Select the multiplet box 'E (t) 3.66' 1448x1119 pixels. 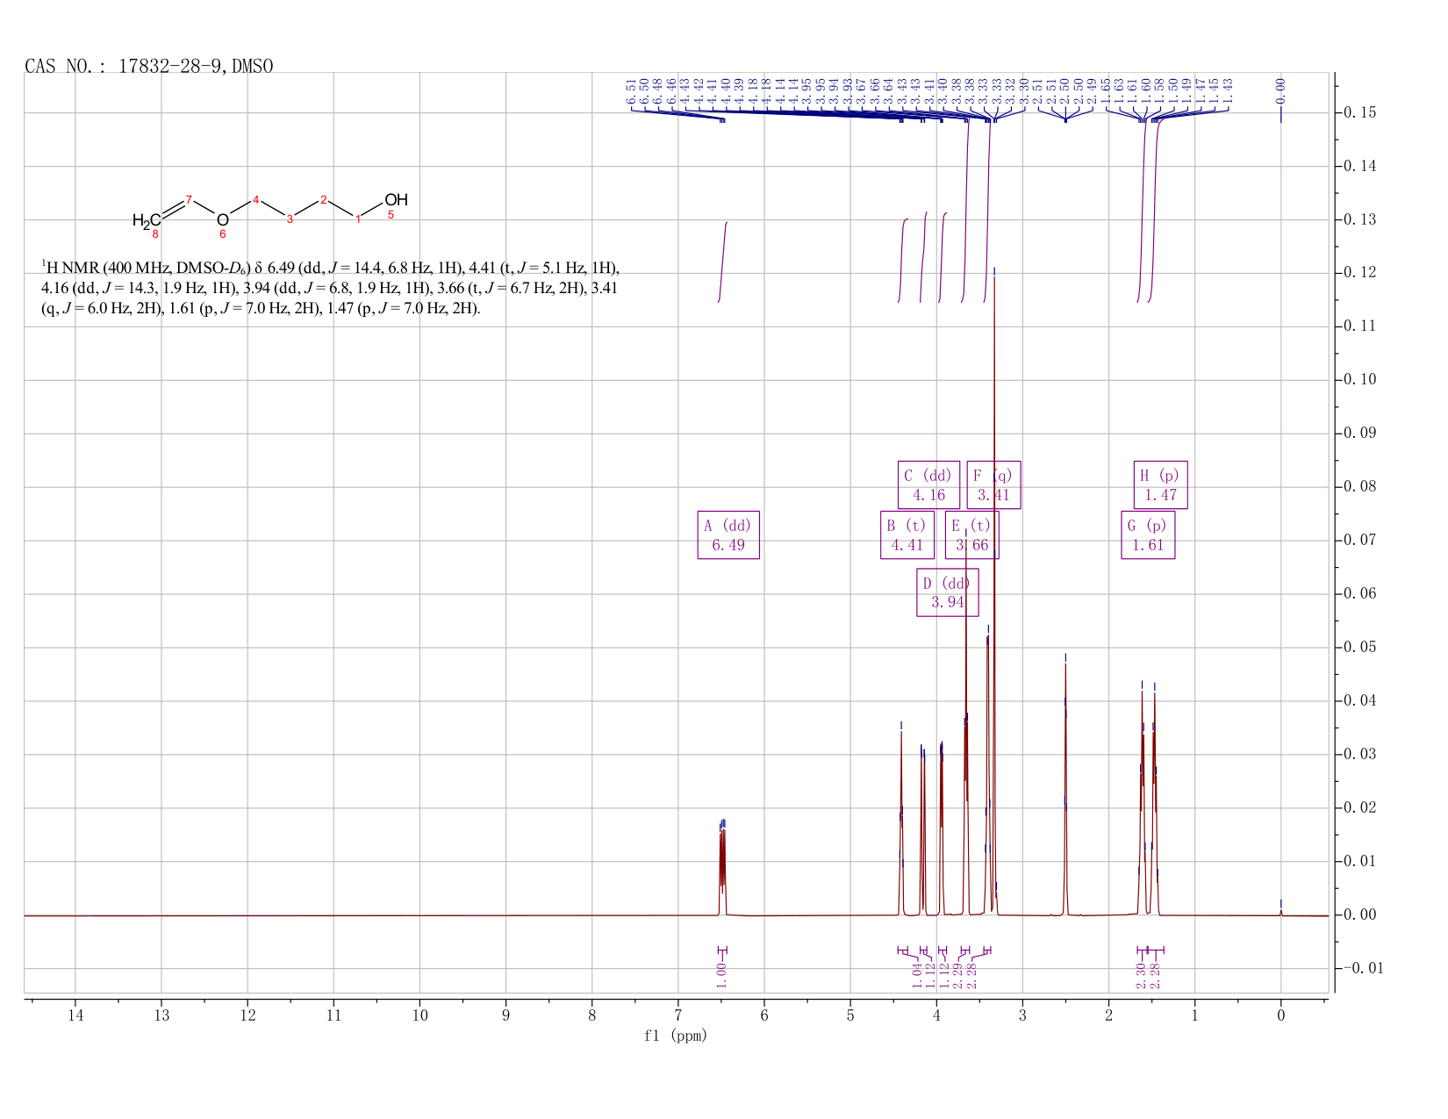[971, 535]
